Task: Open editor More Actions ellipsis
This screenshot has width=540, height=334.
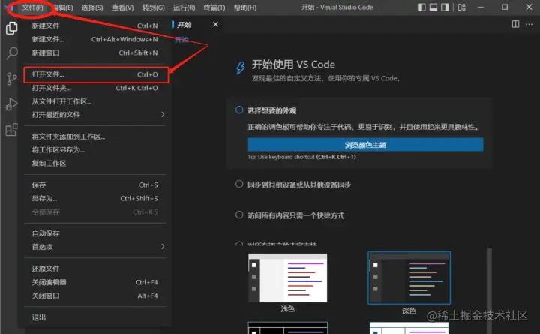Action: tap(529, 24)
